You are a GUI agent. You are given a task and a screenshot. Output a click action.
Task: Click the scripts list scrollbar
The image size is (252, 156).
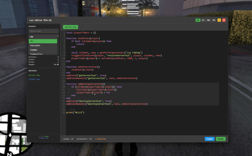[58, 45]
